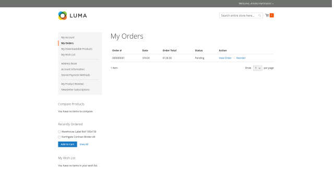Screen dimensions: 334x188
Task: Check Northgate Contract Binder A4 checkbox
Action: pos(59,137)
